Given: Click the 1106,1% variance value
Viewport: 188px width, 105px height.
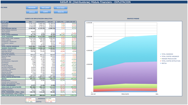Looking at the screenshot, I should (x=73, y=95).
